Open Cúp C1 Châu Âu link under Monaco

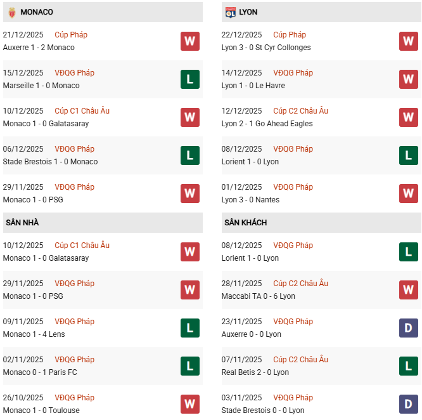(x=82, y=111)
